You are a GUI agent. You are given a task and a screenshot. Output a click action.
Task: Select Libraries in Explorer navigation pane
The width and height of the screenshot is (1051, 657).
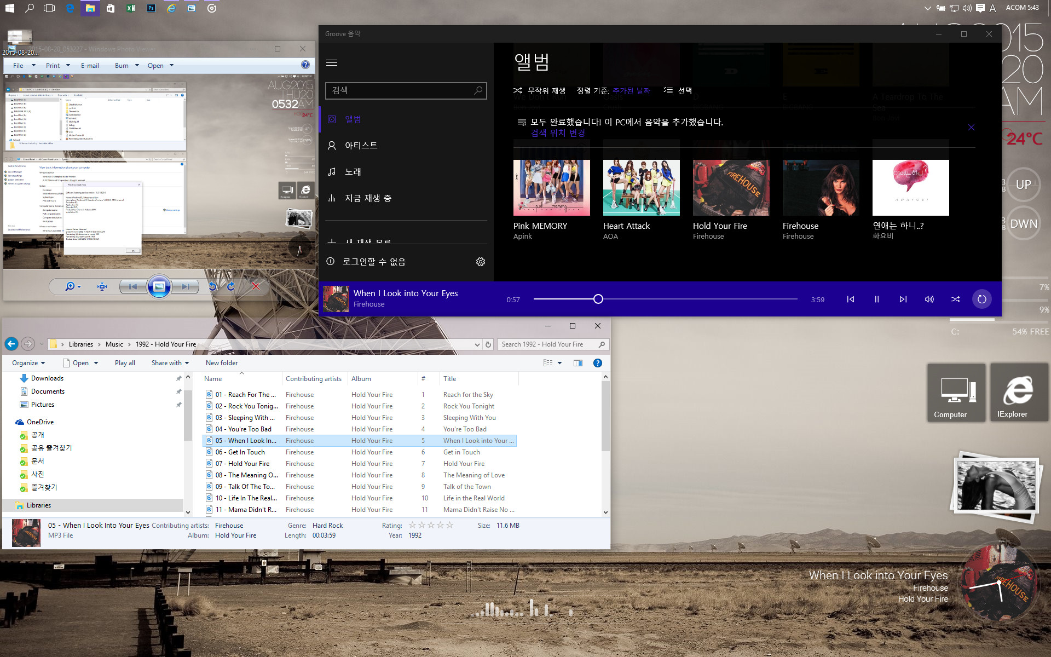(38, 505)
